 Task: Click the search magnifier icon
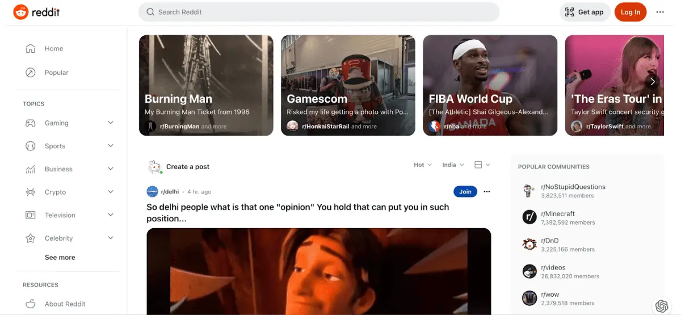click(x=150, y=12)
